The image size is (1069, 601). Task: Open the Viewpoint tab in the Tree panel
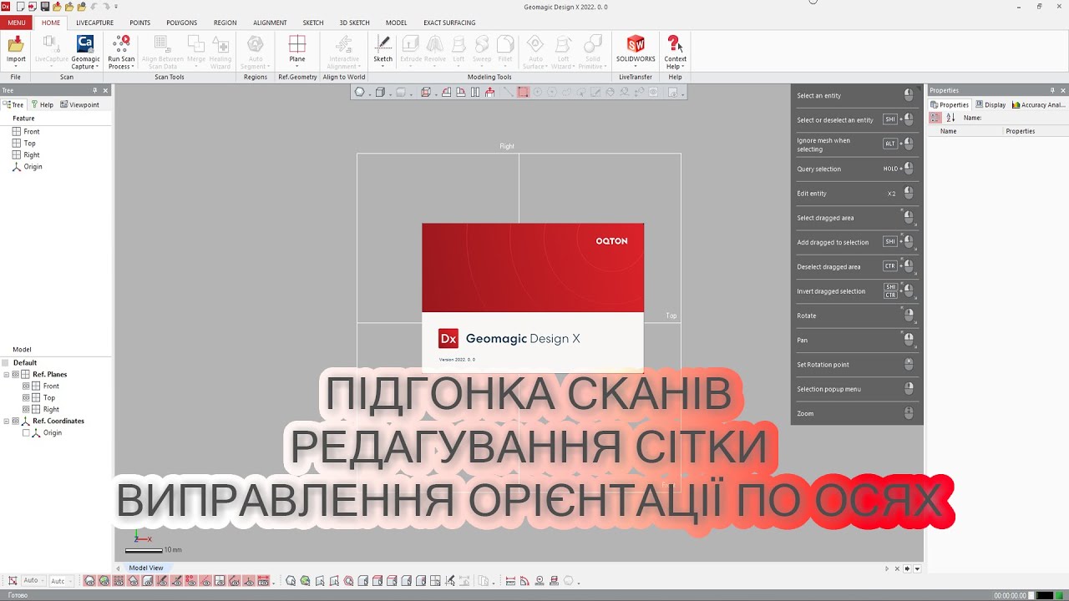(x=79, y=104)
